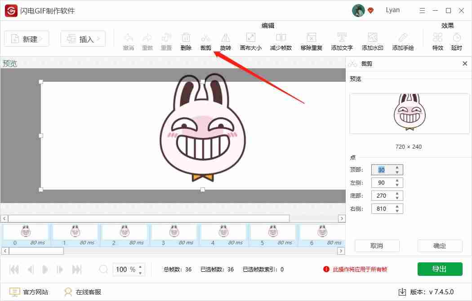The height and width of the screenshot is (301, 472).
Task: Click the version download icon
Action: (402, 292)
